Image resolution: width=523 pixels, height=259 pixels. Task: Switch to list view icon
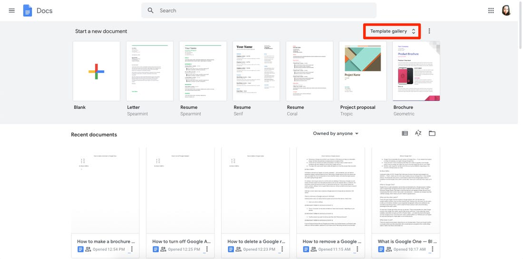[x=405, y=134]
